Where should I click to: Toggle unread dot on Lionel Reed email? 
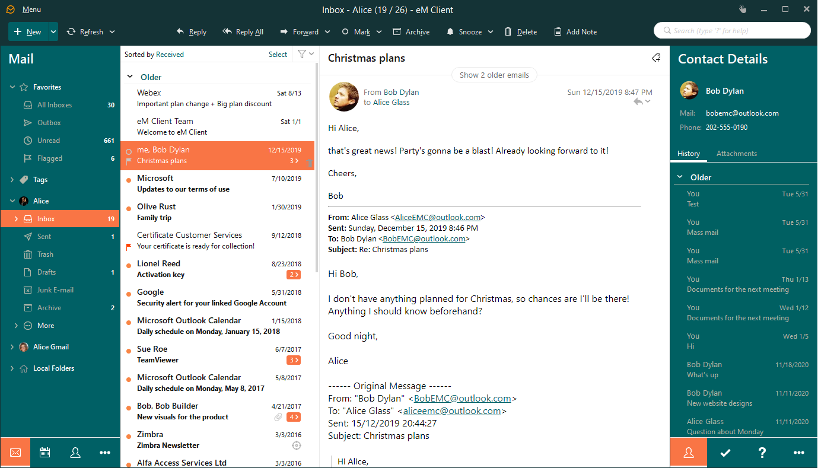point(129,265)
